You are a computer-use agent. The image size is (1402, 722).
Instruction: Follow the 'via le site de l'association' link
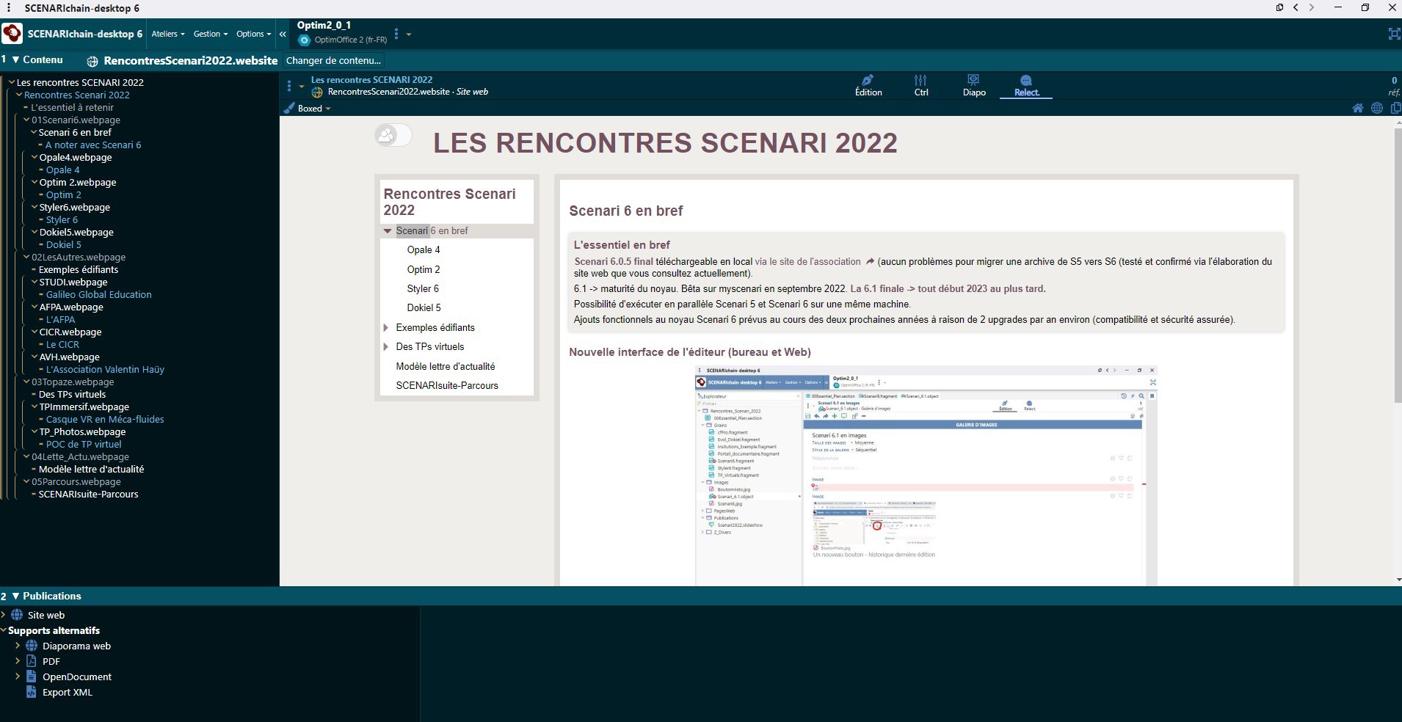coord(807,262)
